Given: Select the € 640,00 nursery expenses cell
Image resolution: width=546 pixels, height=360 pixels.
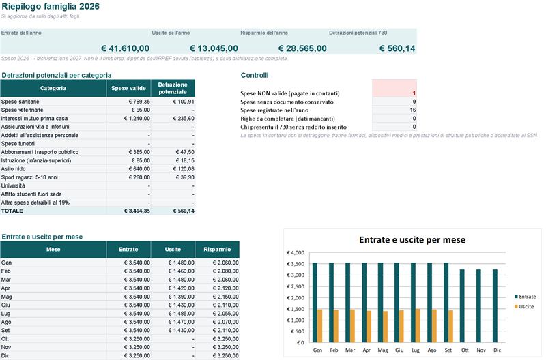Looking at the screenshot, I should coord(128,168).
